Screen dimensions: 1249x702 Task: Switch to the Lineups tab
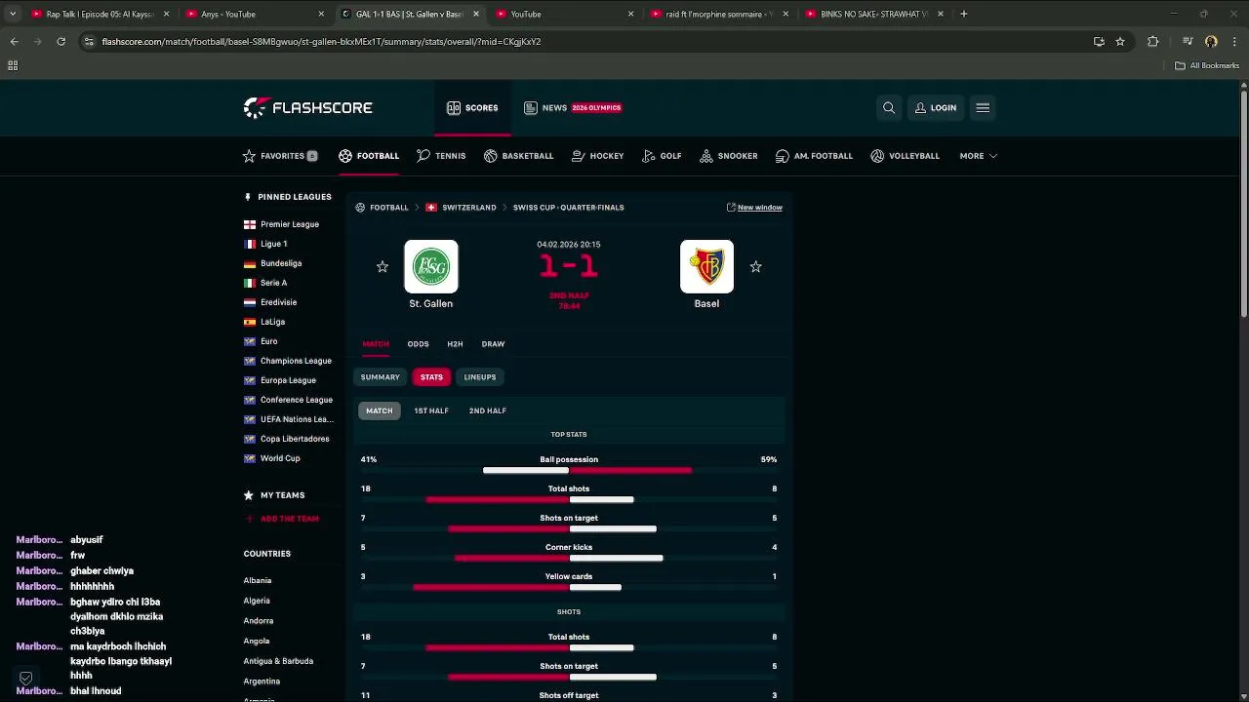click(x=480, y=377)
